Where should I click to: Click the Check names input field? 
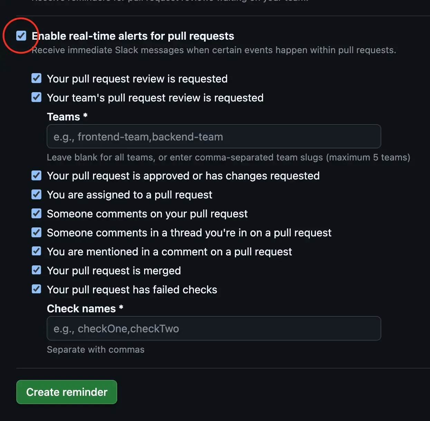click(x=214, y=329)
